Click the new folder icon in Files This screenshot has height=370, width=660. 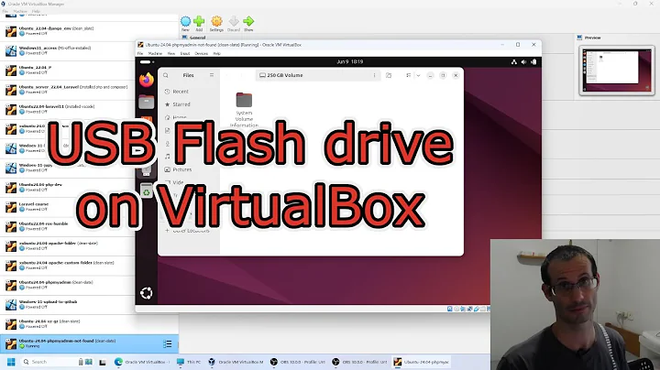click(389, 75)
